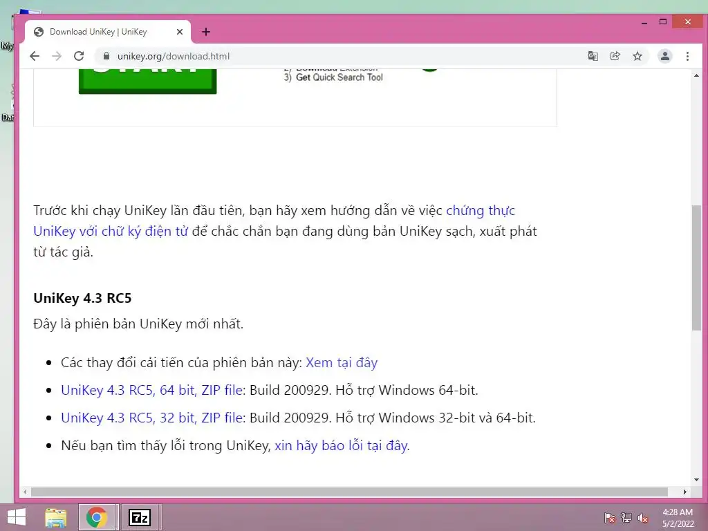Click 'Get Quick Search Tool' ad text
The height and width of the screenshot is (531, 708).
point(339,77)
